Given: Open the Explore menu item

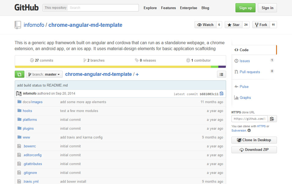Looking at the screenshot, I should [x=150, y=8].
